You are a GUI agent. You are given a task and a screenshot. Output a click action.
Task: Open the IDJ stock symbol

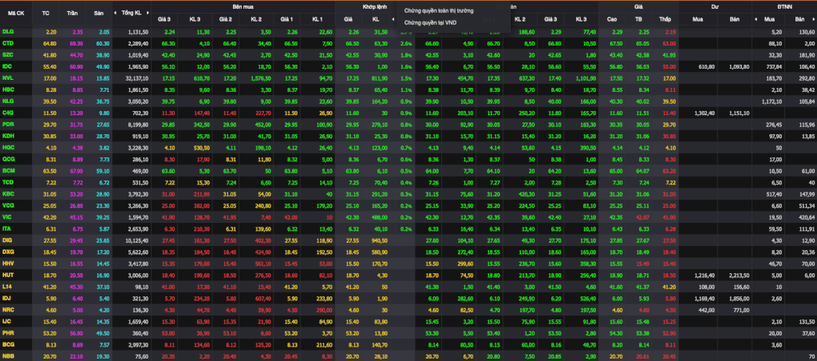click(6, 297)
